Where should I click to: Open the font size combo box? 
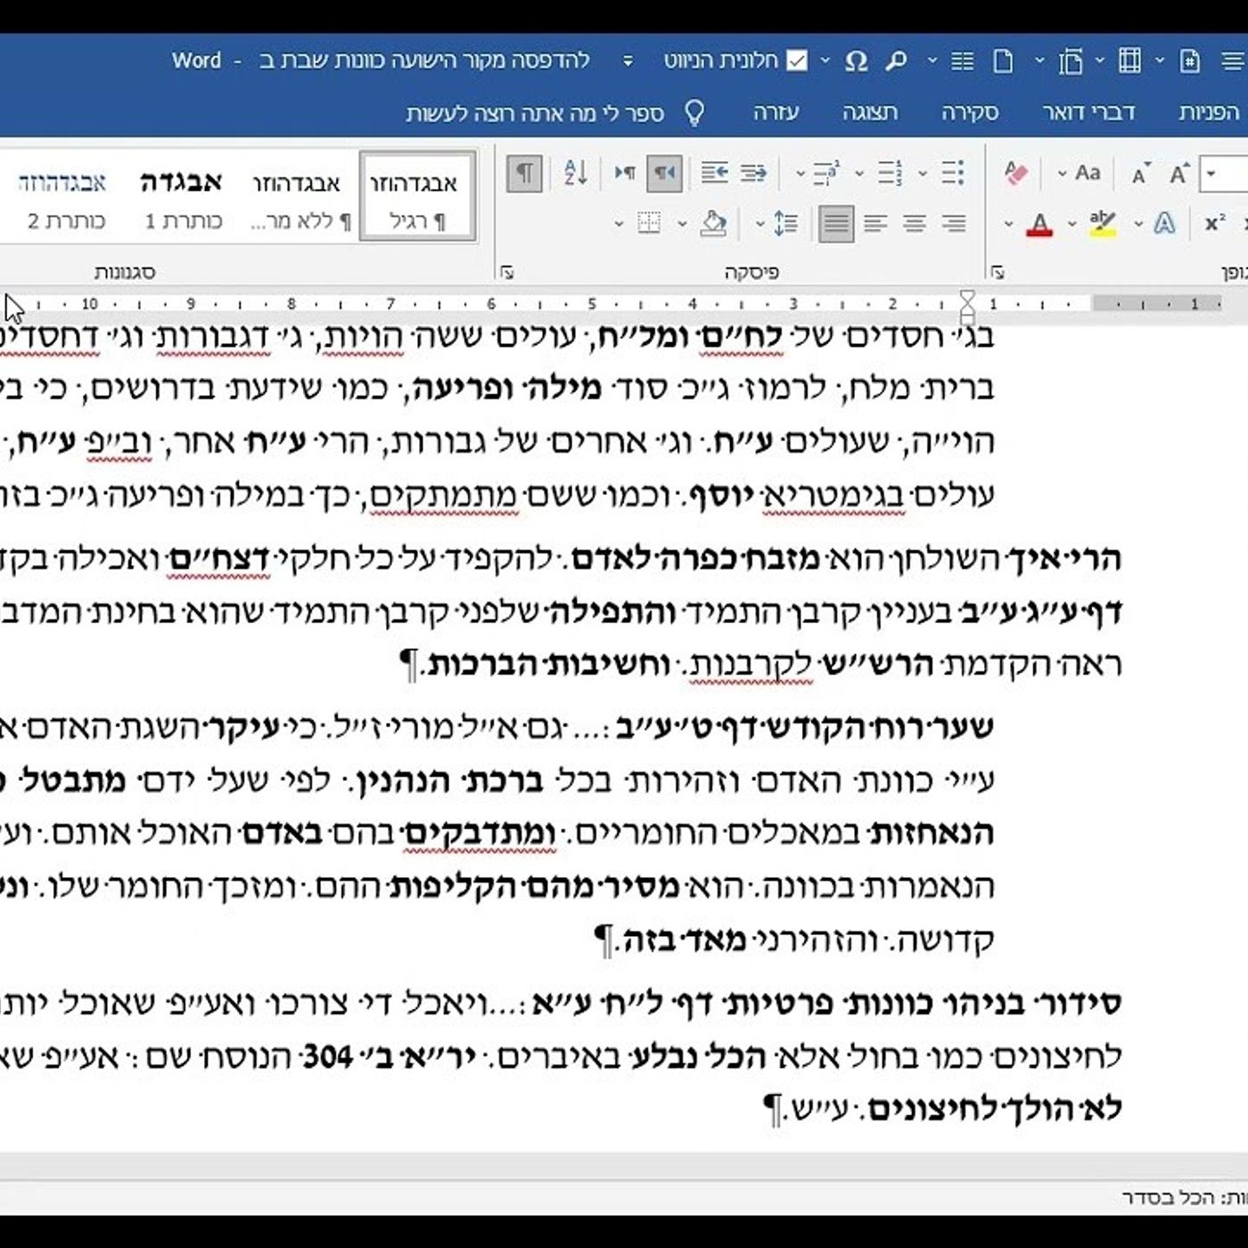tap(1224, 174)
